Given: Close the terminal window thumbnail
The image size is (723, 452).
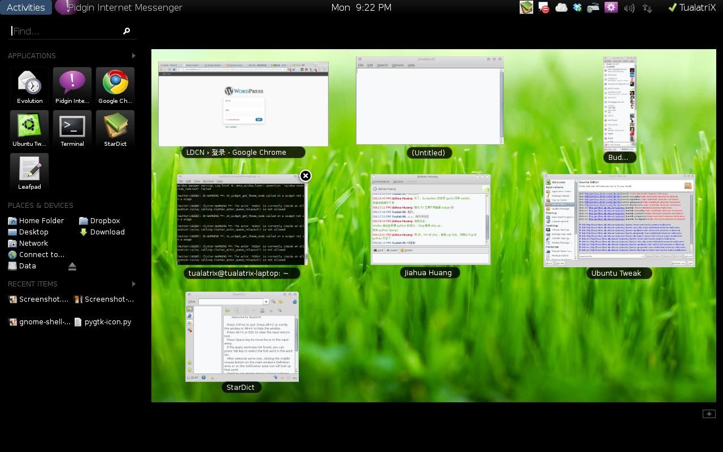Looking at the screenshot, I should [305, 176].
